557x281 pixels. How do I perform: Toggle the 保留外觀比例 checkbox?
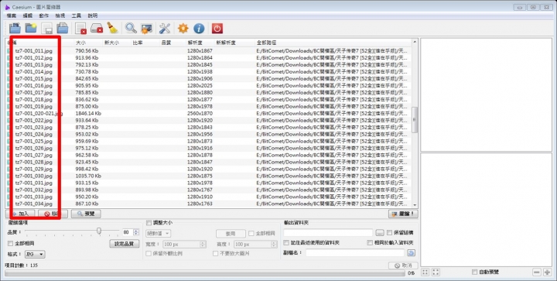[x=149, y=253]
